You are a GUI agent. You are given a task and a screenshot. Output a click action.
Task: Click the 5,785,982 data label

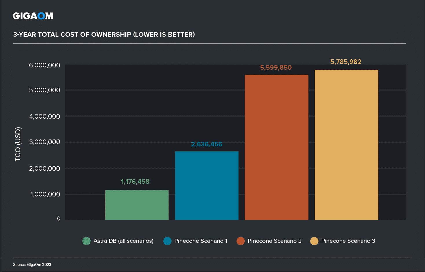[x=346, y=62]
